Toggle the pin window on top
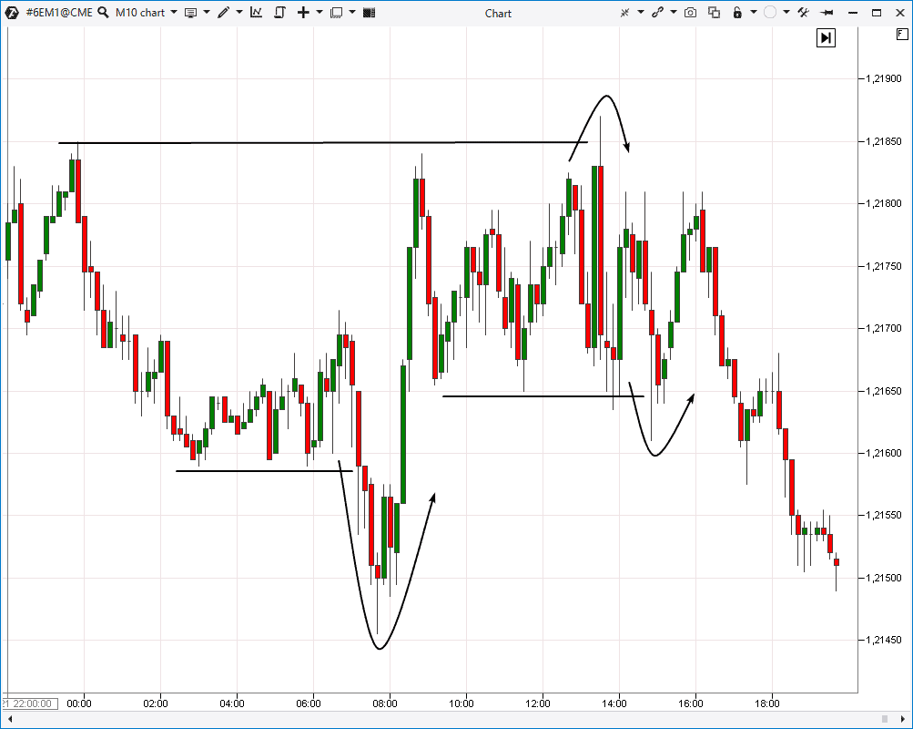The image size is (913, 729). (827, 13)
